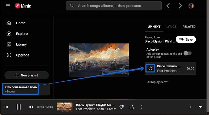Switch to the UP NEXT tab

[154, 27]
